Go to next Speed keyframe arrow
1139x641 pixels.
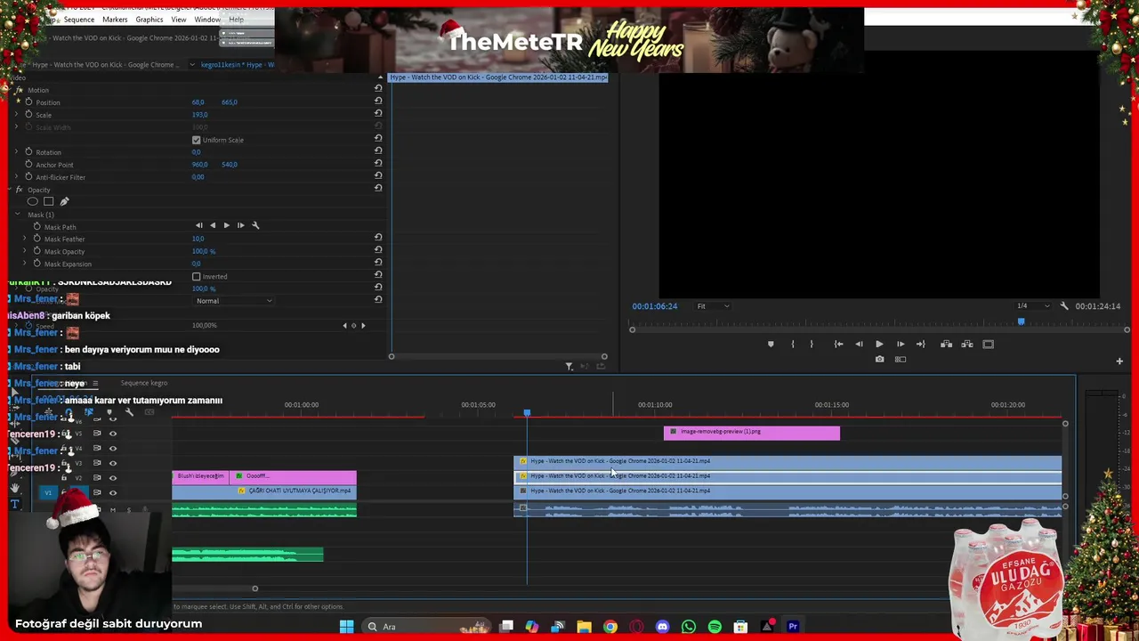[x=363, y=325]
